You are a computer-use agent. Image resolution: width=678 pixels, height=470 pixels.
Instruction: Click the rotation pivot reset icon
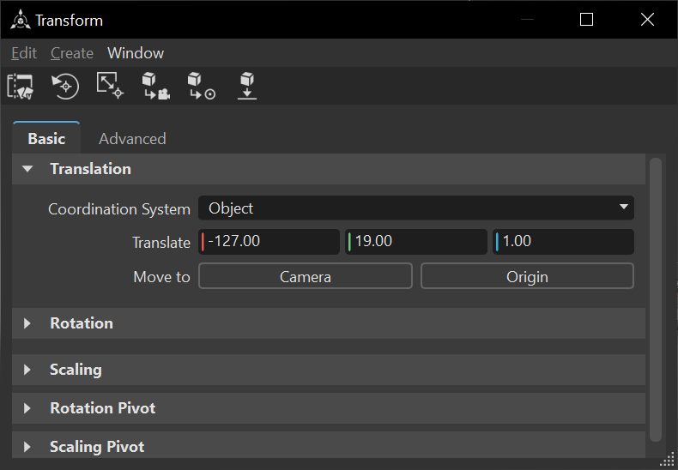(x=65, y=87)
